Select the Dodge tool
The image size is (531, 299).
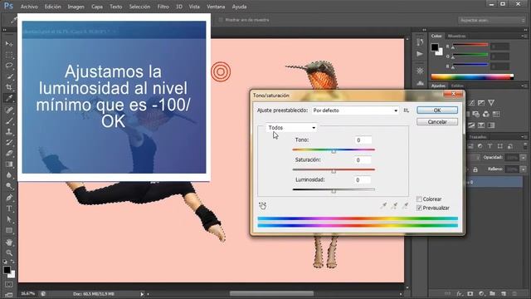tap(9, 186)
